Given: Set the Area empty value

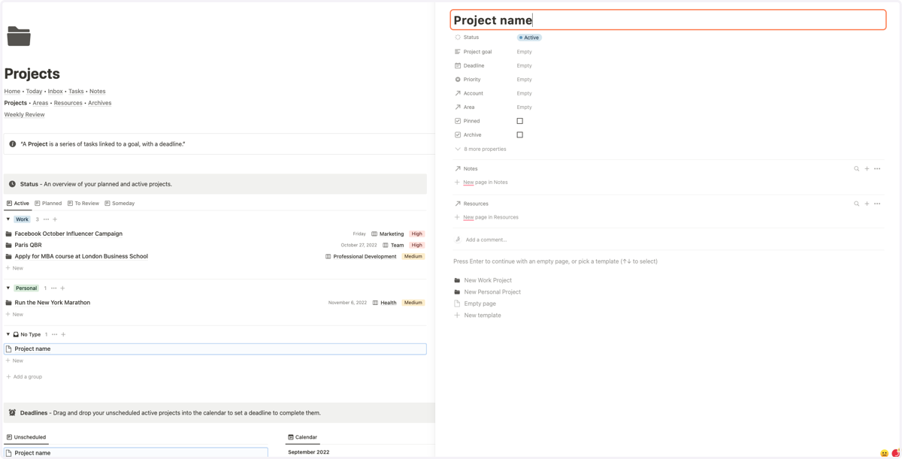Looking at the screenshot, I should (x=524, y=107).
